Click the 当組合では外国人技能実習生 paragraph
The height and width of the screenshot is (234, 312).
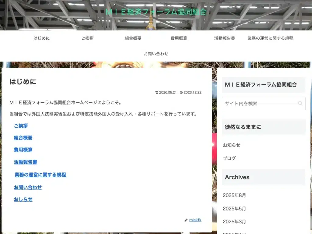(104, 114)
